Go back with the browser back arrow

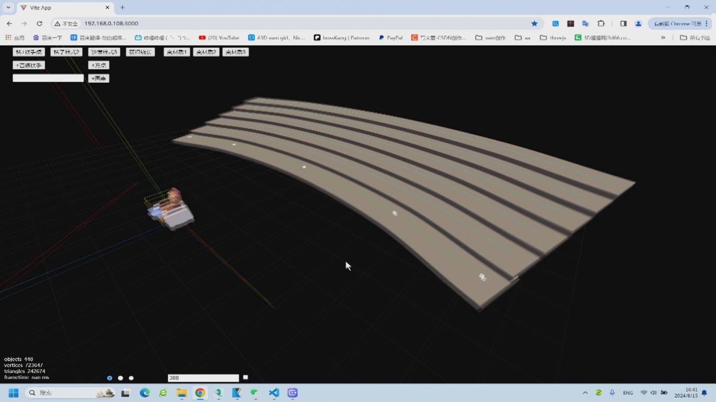(9, 24)
